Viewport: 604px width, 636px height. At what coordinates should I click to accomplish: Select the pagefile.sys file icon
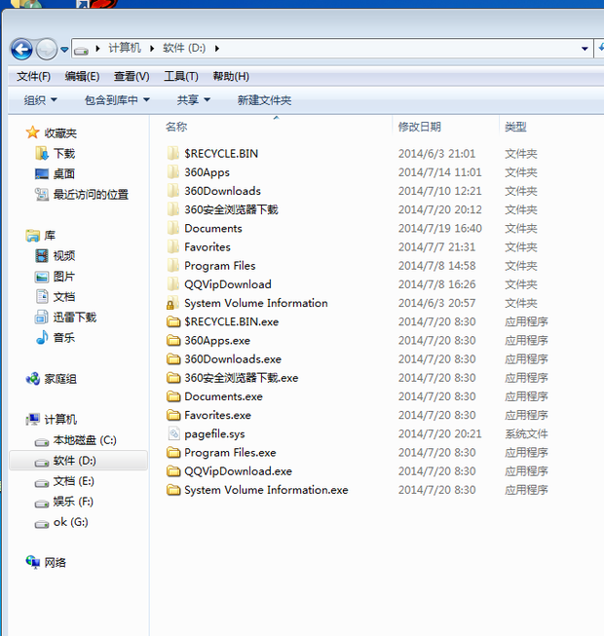tap(173, 433)
